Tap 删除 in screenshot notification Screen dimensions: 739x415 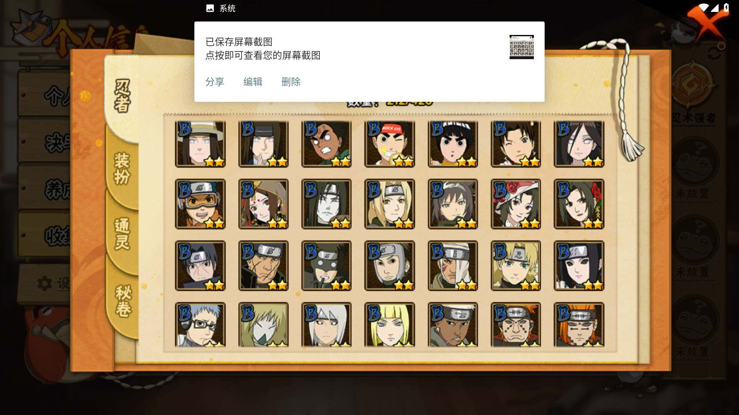(x=291, y=82)
